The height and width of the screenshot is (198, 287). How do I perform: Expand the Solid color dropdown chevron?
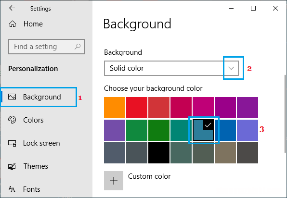[x=231, y=68]
